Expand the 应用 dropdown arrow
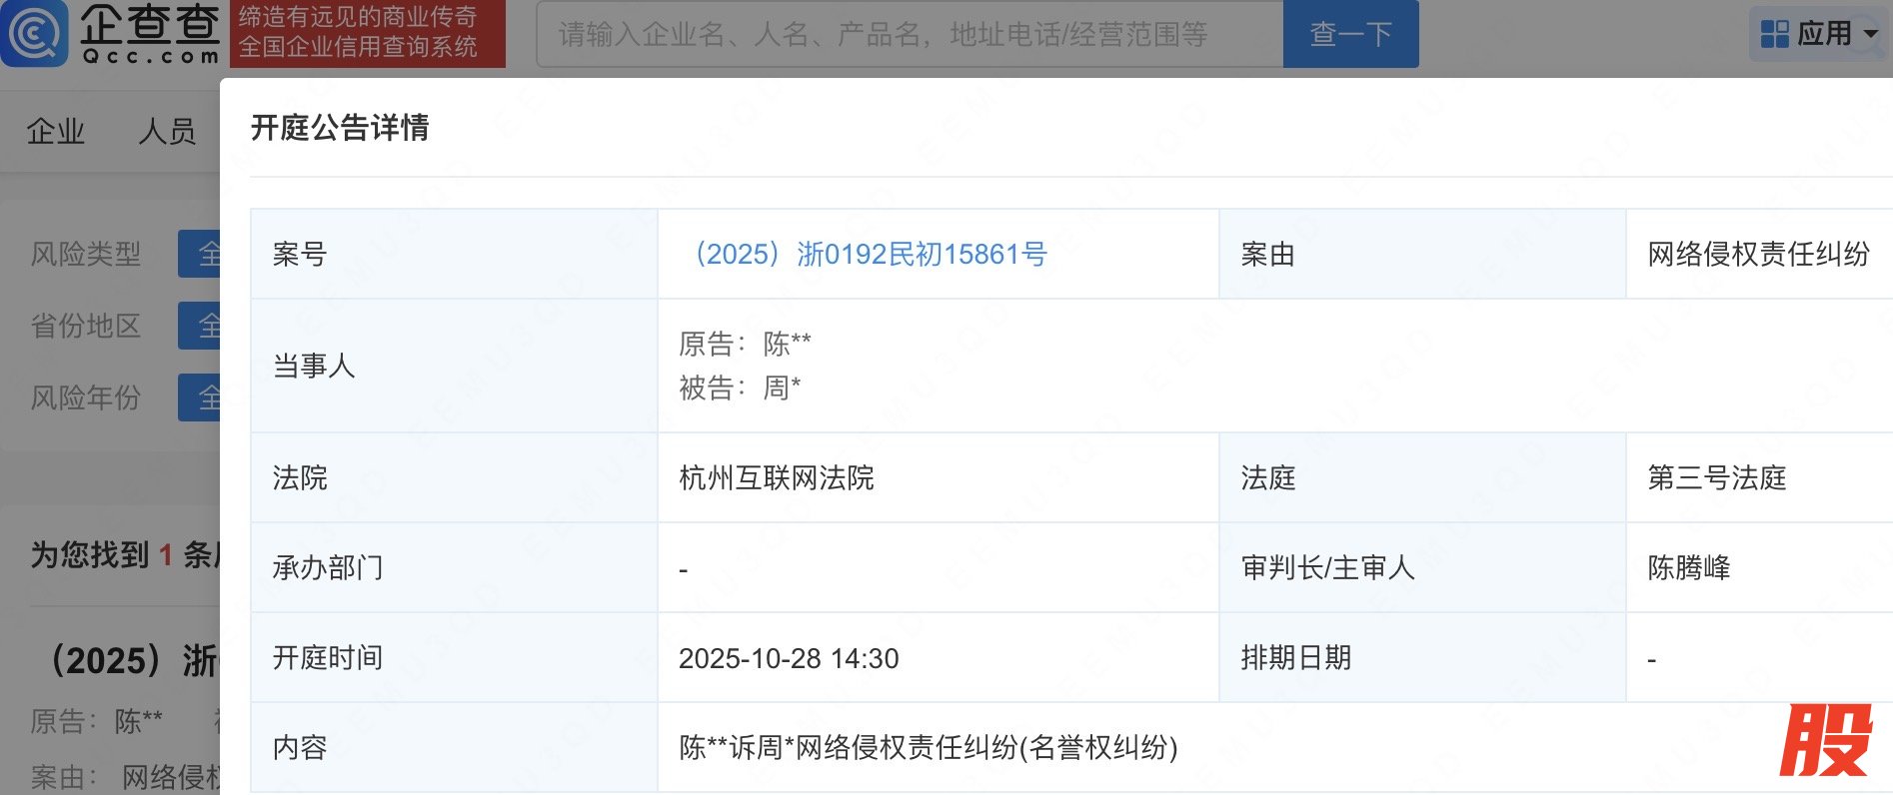This screenshot has height=795, width=1893. click(x=1871, y=34)
